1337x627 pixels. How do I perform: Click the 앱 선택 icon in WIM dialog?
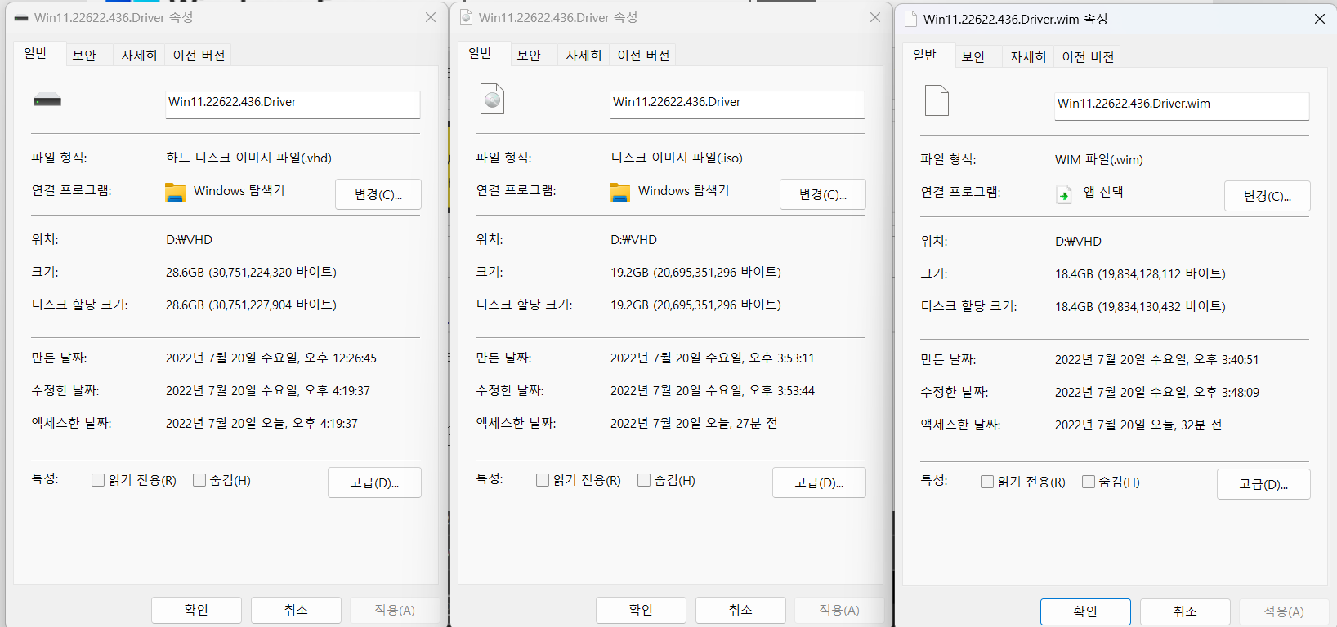(1063, 194)
